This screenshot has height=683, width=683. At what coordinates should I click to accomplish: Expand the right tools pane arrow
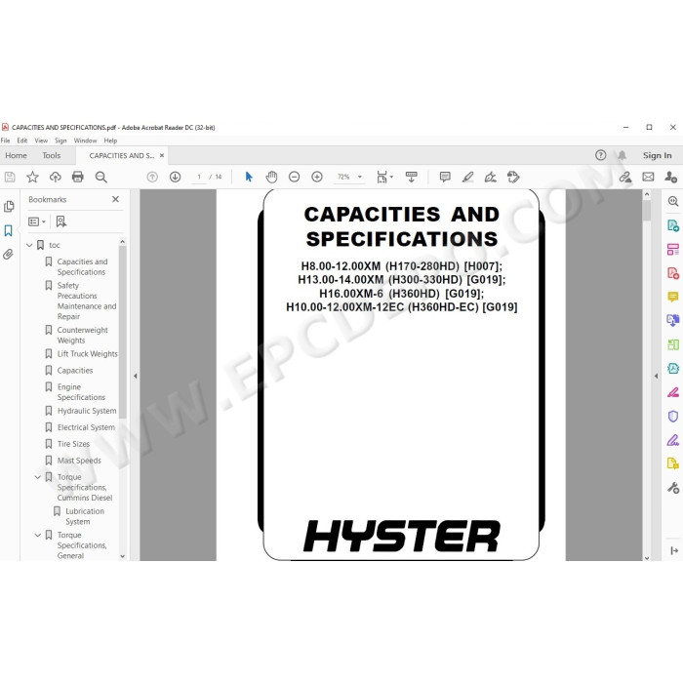point(657,376)
